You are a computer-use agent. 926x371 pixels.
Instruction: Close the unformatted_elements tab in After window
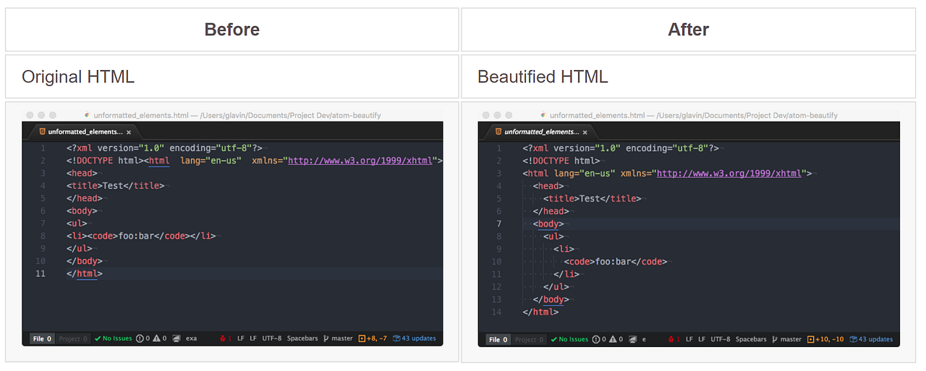point(585,132)
